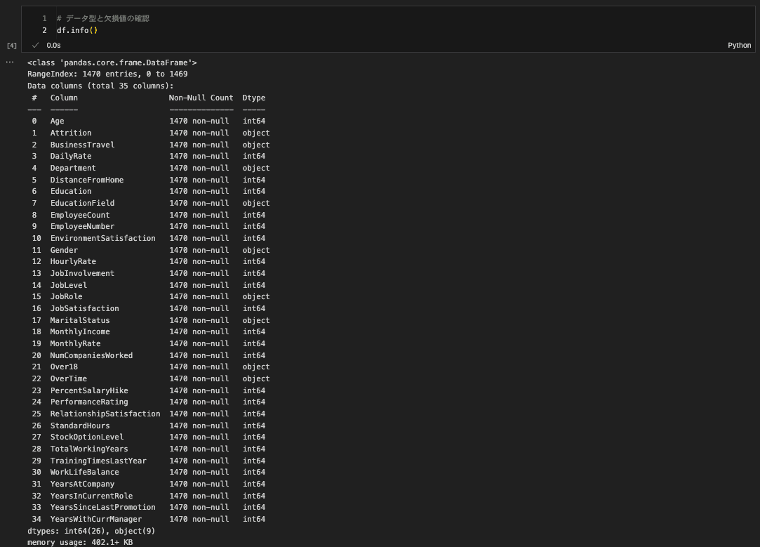Open the cell output options ellipsis menu
Screen dimensions: 760x547
[x=9, y=62]
